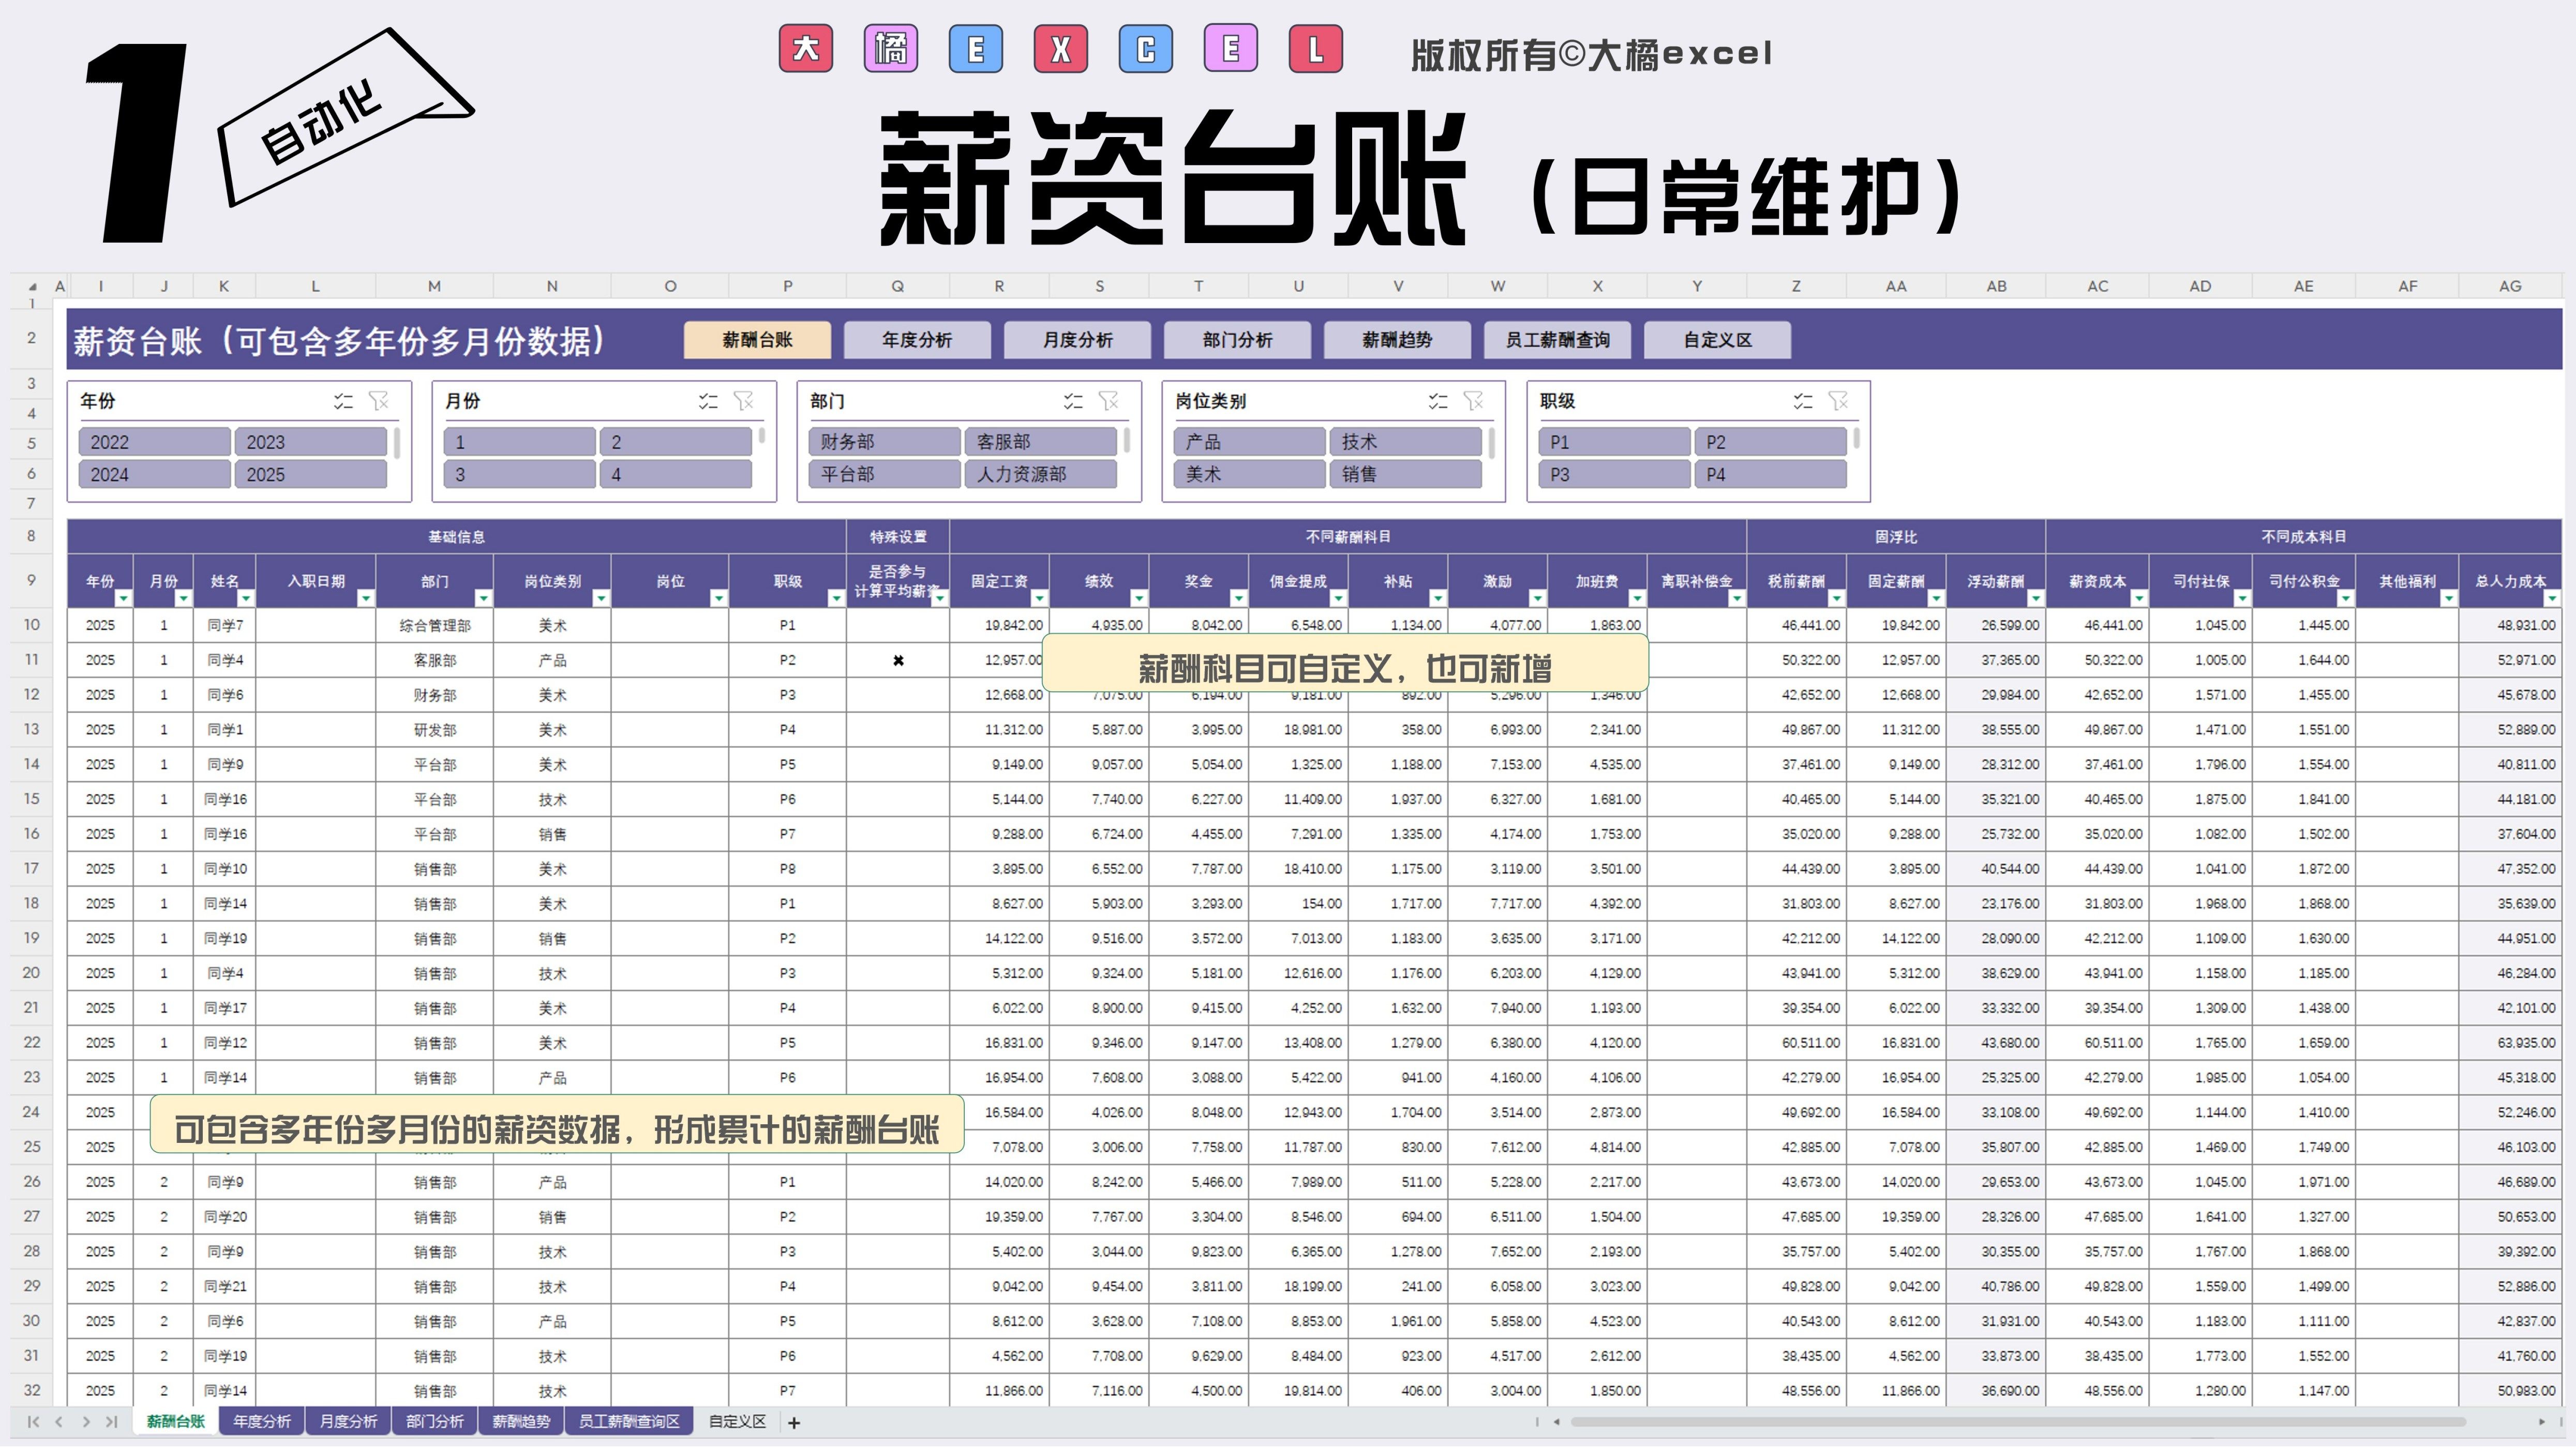Click multi-select icon in 年份 slicer

click(343, 401)
